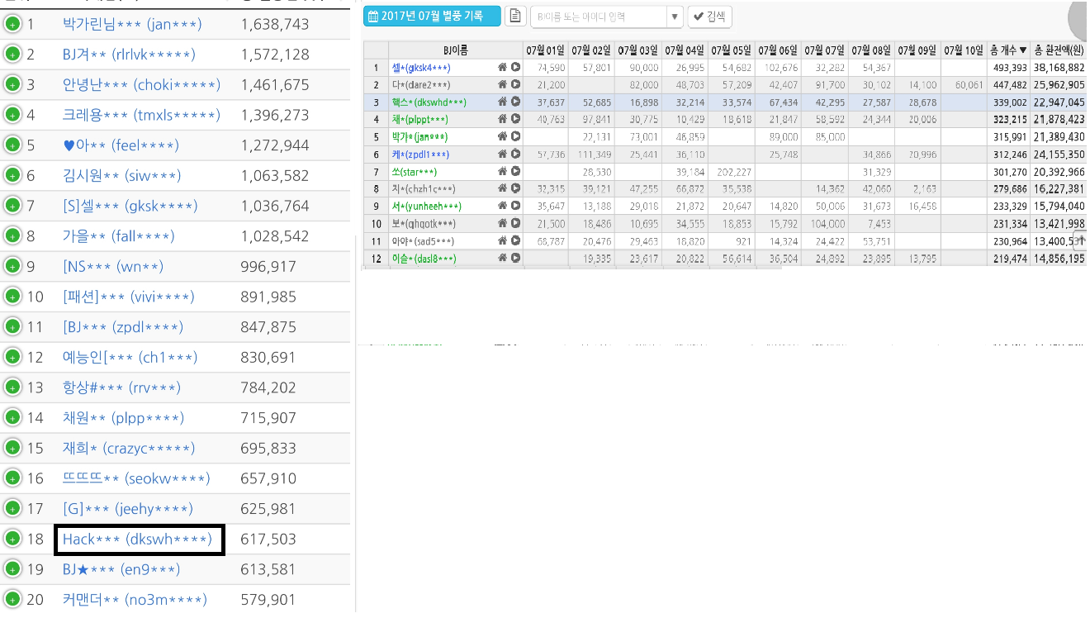Click the play icon for 다*(dare2***)

pyautogui.click(x=515, y=84)
